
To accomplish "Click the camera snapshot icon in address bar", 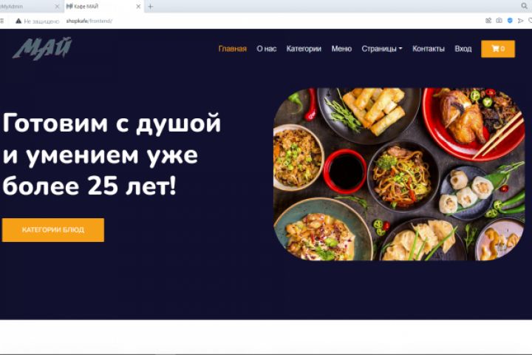I will point(499,21).
